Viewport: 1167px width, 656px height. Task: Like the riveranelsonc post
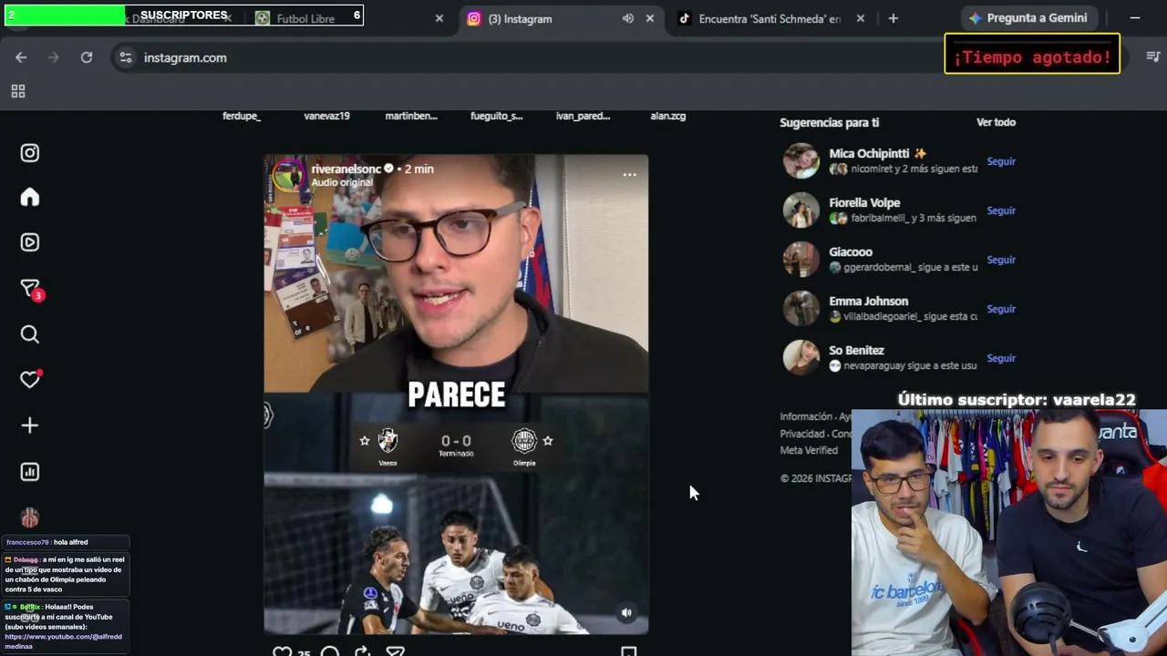[283, 651]
